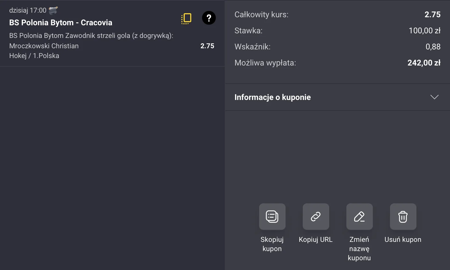Click the Zmień nazwę kuponu pencil icon

[359, 217]
